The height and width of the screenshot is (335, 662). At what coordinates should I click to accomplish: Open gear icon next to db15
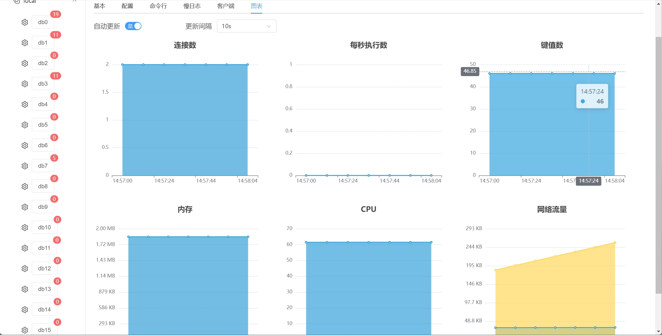point(25,330)
